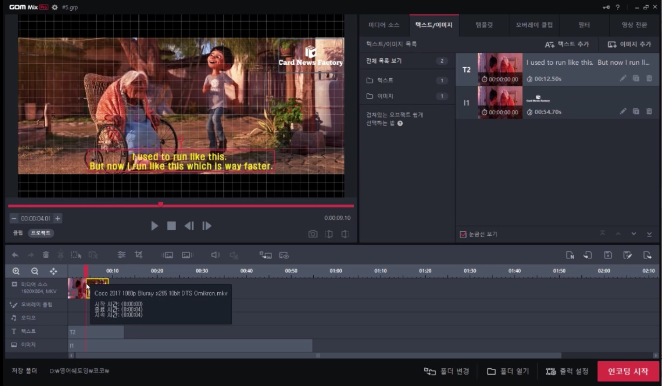
Task: Click the 텍스트 추가 button
Action: (x=567, y=44)
